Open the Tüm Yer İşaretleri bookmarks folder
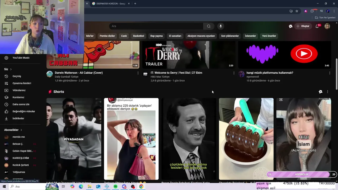The height and width of the screenshot is (190, 338). (325, 18)
